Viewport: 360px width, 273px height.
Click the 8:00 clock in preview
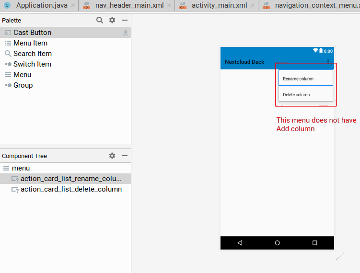pos(328,51)
